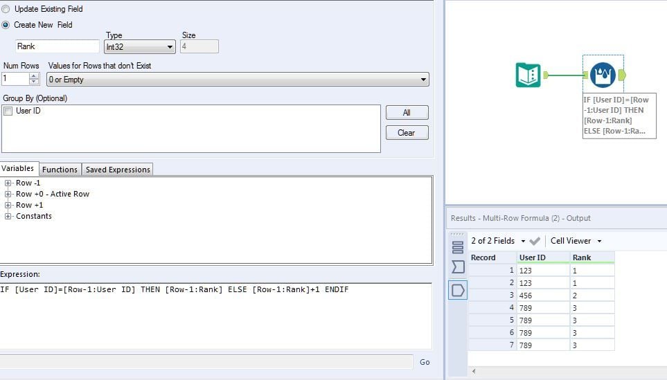Click the search field beside Go
Image resolution: width=667 pixels, height=380 pixels.
click(206, 362)
